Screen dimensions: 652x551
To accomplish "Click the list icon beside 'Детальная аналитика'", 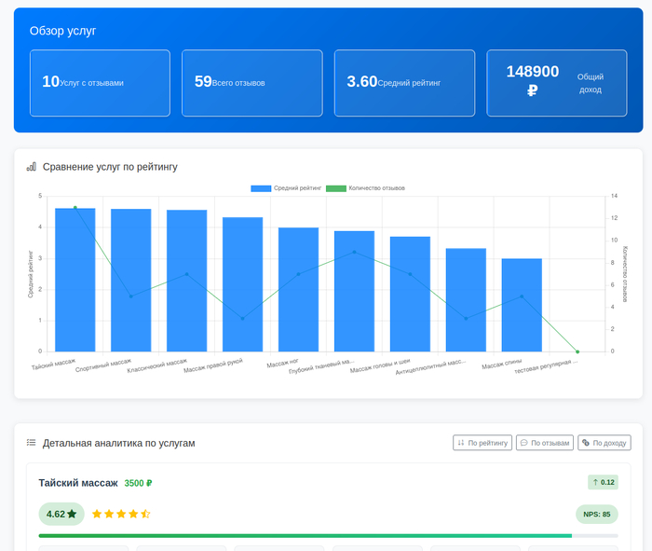I will (x=31, y=443).
